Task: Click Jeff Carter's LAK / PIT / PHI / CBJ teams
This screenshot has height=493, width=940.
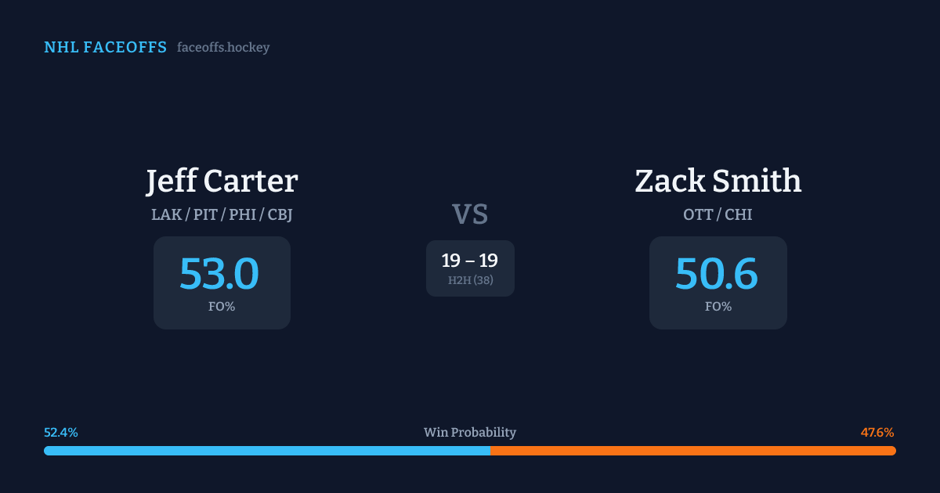Action: tap(222, 214)
